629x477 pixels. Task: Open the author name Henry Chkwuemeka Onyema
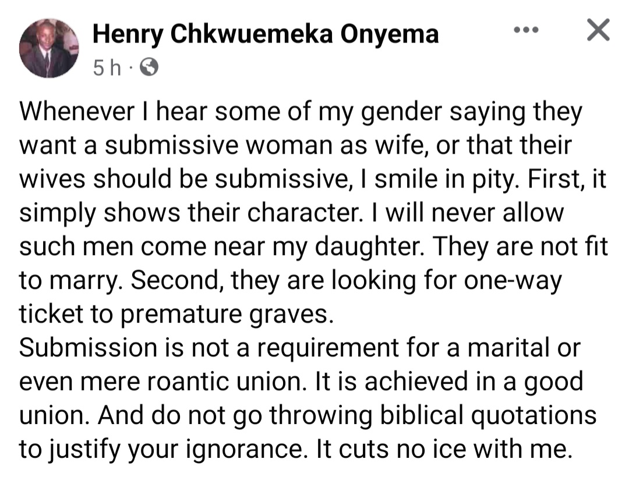pos(266,34)
